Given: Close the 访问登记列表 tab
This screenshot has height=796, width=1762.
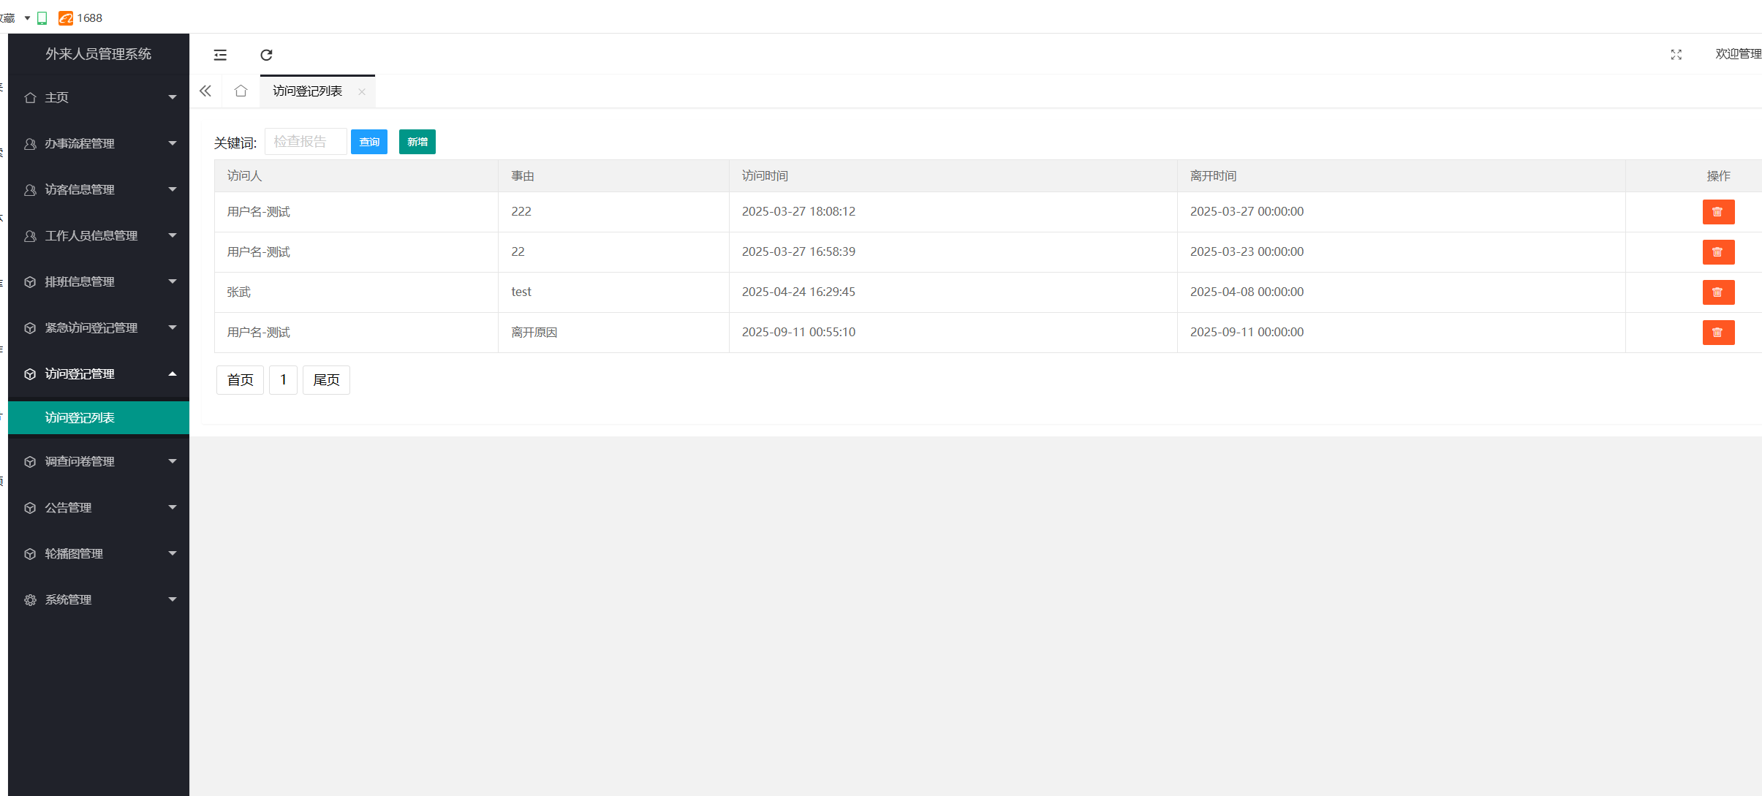Looking at the screenshot, I should [x=361, y=91].
